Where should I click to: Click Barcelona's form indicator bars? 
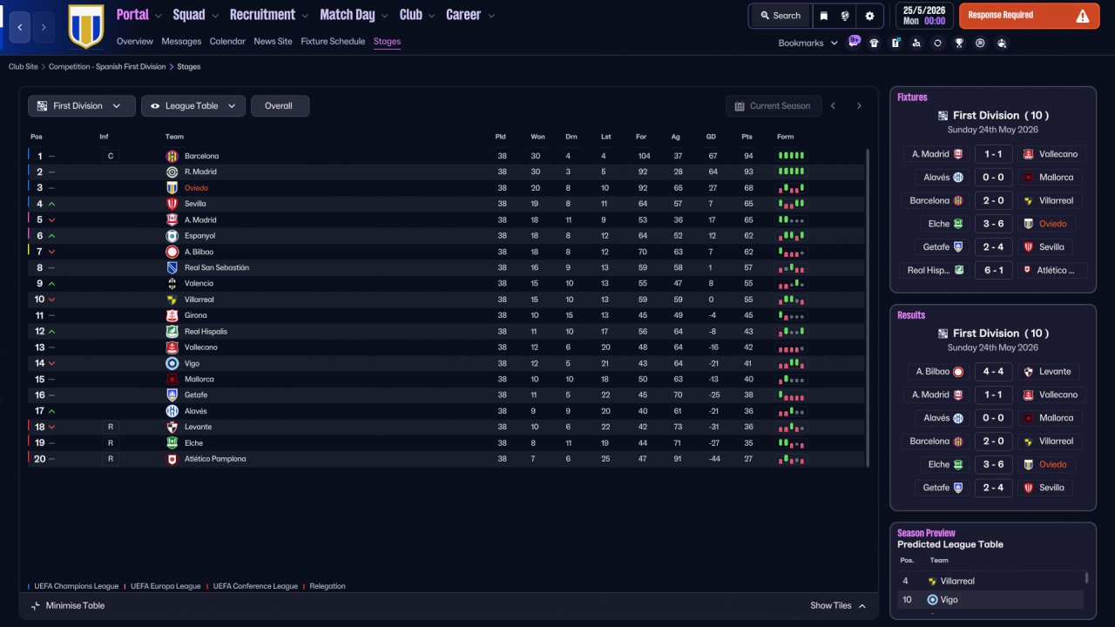click(791, 156)
